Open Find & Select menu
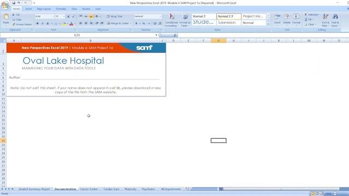 pyautogui.click(x=335, y=20)
